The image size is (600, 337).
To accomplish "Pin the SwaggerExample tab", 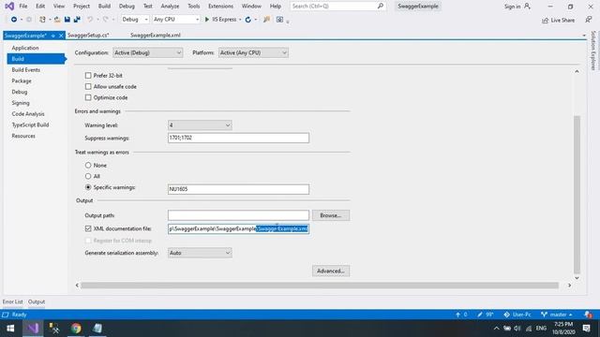I will tap(52, 36).
